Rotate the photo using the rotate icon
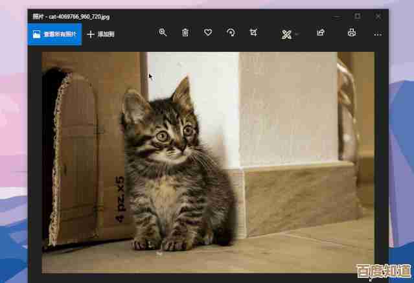This screenshot has width=414, height=283. 231,33
